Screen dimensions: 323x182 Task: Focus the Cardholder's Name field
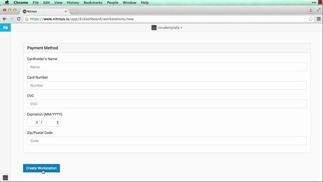click(167, 67)
